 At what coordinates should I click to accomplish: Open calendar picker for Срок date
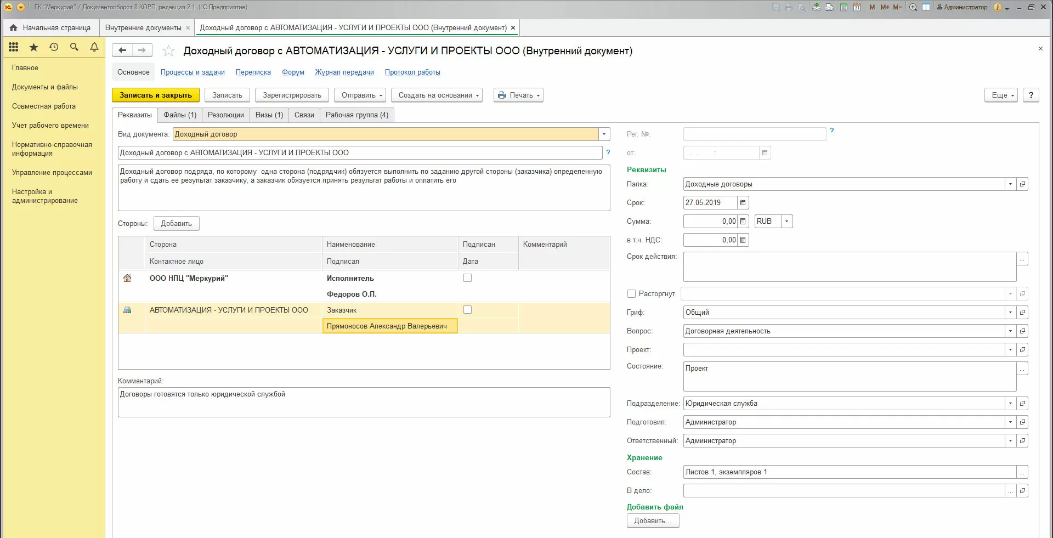point(743,203)
